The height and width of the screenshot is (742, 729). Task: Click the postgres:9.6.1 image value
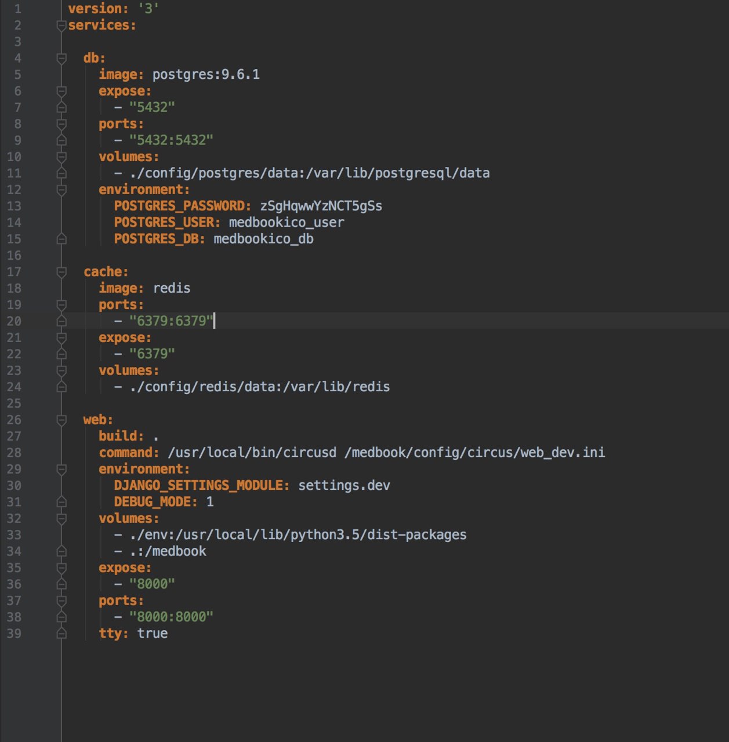click(x=206, y=75)
